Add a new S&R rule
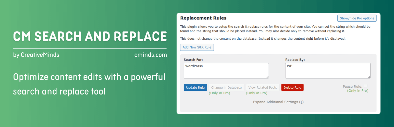Image resolution: width=394 pixels, height=127 pixels. (197, 47)
